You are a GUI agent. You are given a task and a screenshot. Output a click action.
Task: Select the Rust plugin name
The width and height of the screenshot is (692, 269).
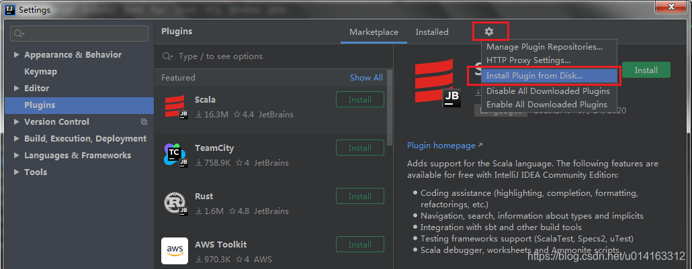click(x=204, y=197)
